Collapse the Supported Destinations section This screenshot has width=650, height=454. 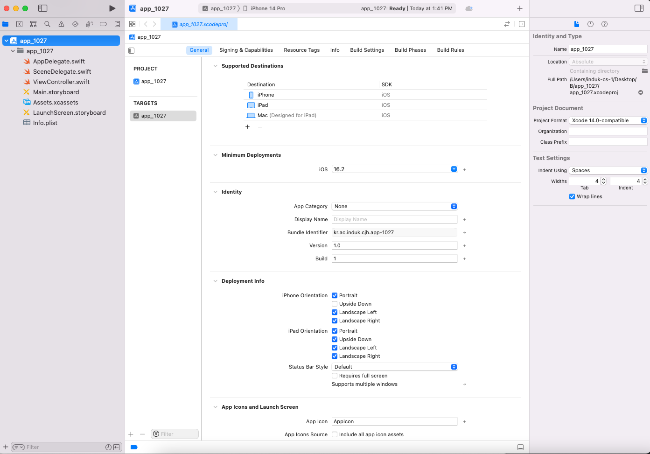[215, 66]
